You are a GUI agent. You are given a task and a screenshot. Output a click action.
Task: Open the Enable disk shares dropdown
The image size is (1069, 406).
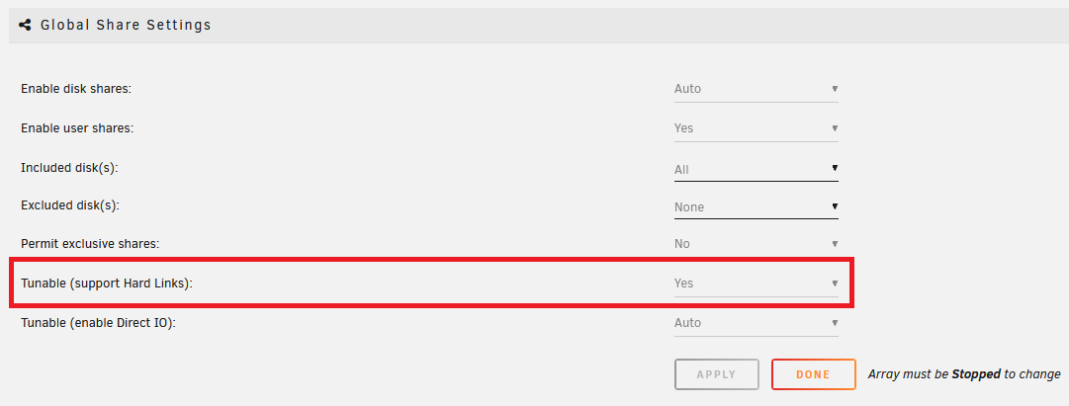coord(756,89)
